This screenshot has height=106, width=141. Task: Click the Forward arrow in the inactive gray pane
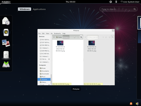[109, 37]
